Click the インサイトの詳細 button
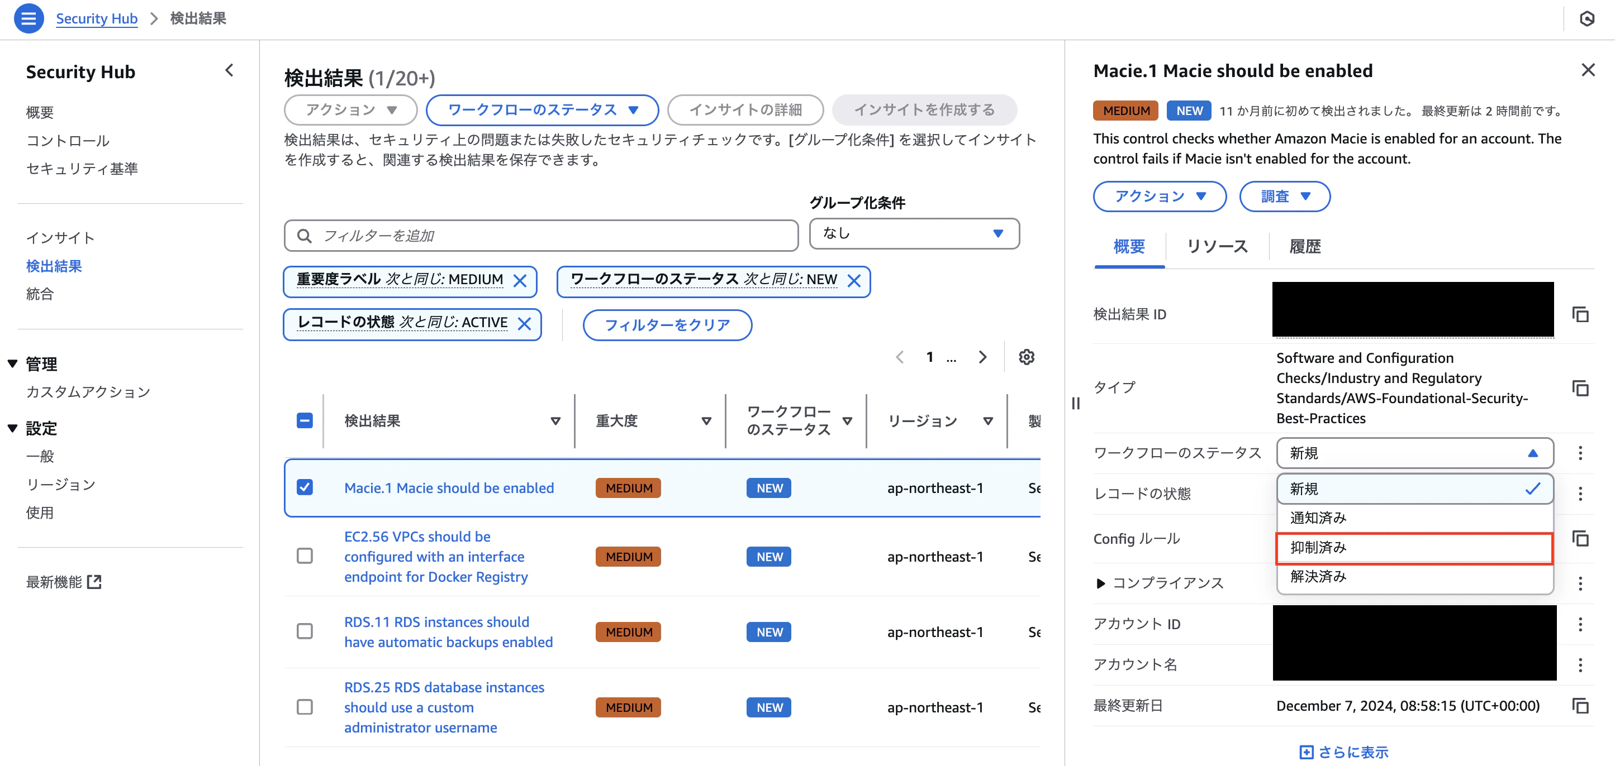This screenshot has width=1615, height=766. (x=745, y=110)
